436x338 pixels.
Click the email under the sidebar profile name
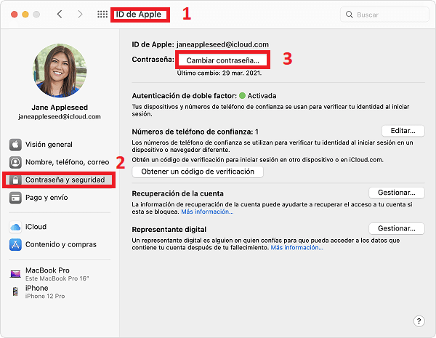[60, 116]
